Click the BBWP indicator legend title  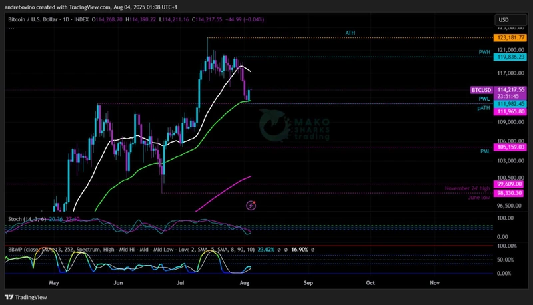coord(15,249)
